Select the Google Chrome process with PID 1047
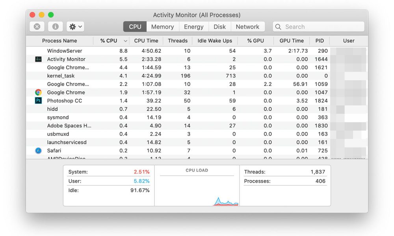The image size is (394, 236). point(197,92)
